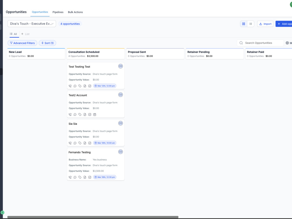Click the Retainer Pending stage header
292x219 pixels.
[215, 54]
